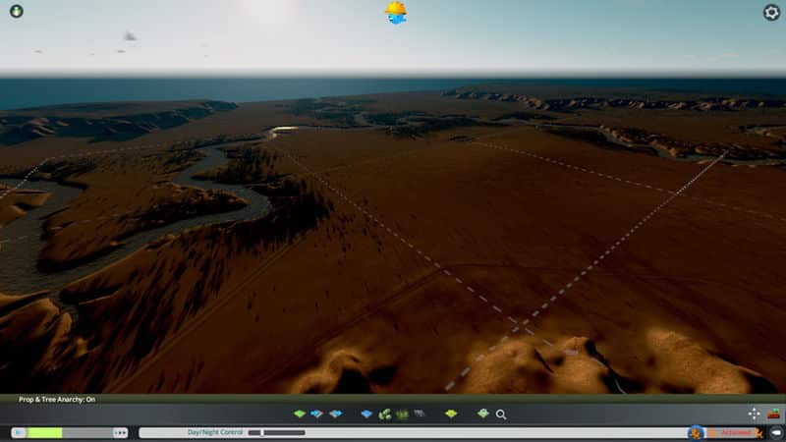Choose the grass props tool icon
The width and height of the screenshot is (786, 442).
click(402, 414)
